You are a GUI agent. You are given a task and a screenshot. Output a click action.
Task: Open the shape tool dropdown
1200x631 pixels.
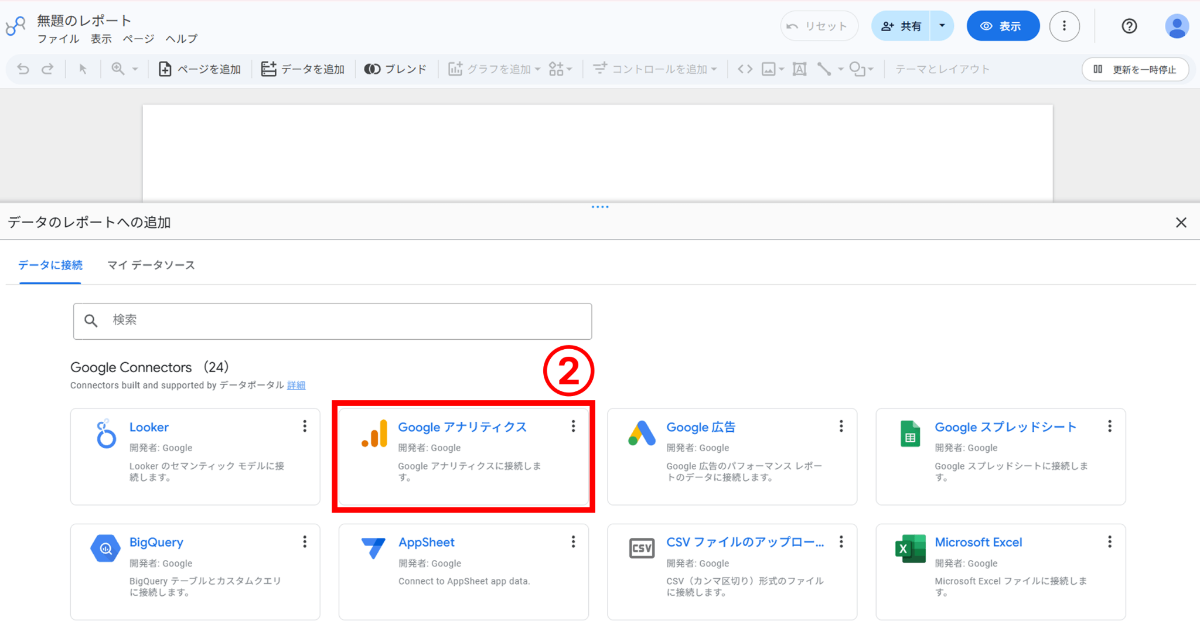click(861, 69)
